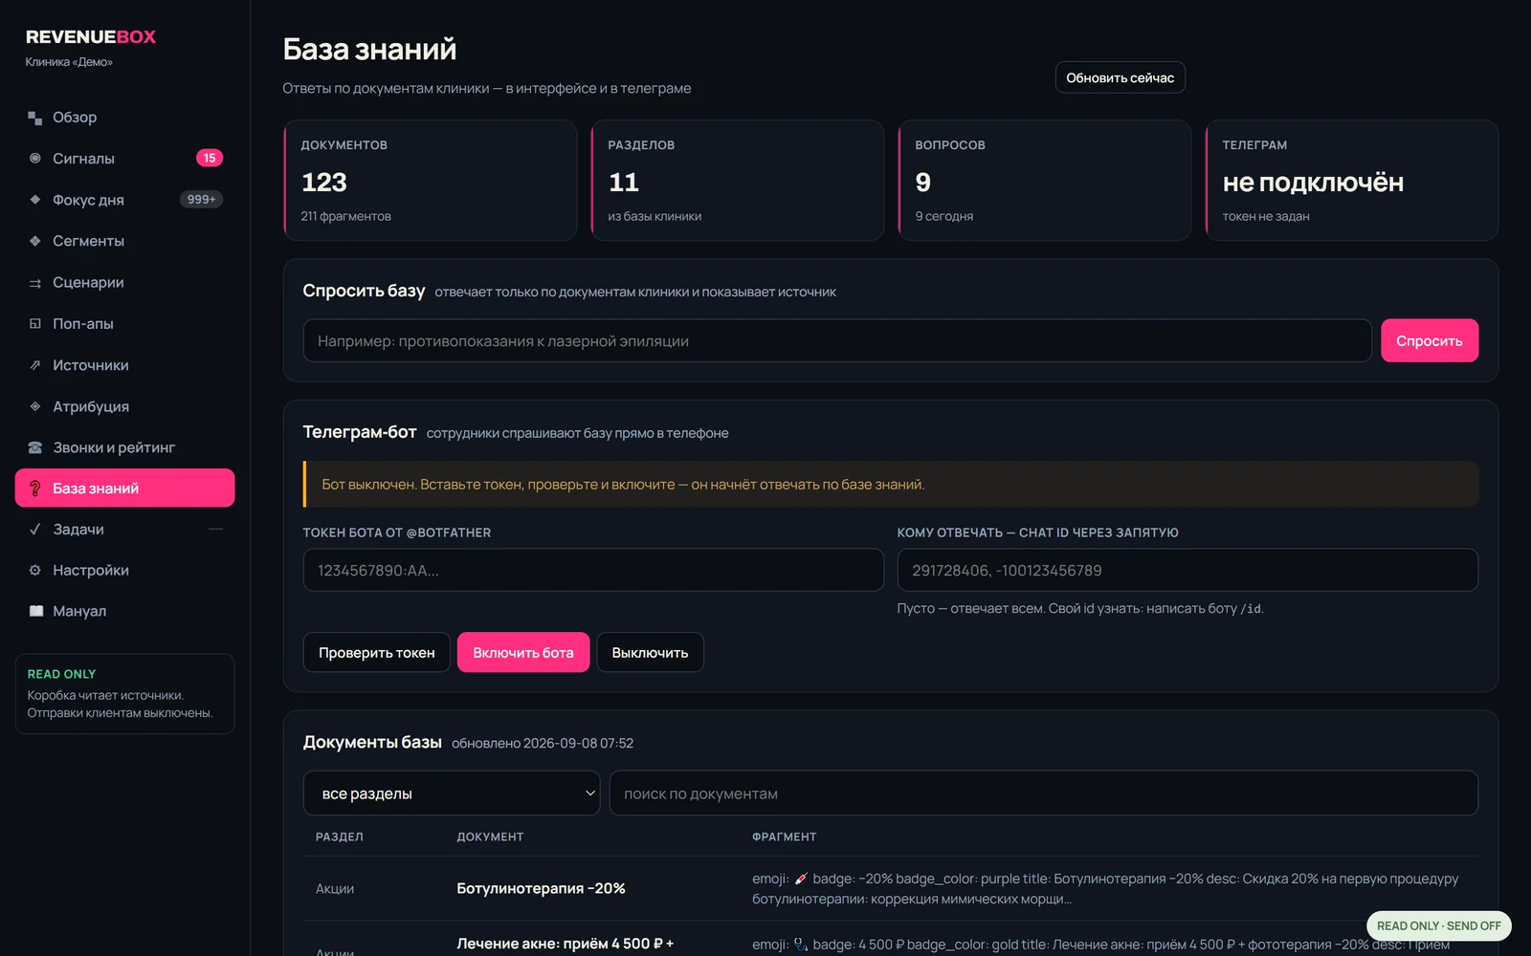Click the База знаний question-mark icon
This screenshot has height=956, width=1531.
35,489
